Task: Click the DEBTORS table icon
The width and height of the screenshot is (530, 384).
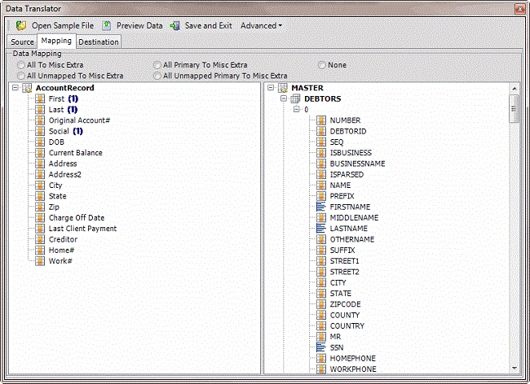Action: [295, 98]
